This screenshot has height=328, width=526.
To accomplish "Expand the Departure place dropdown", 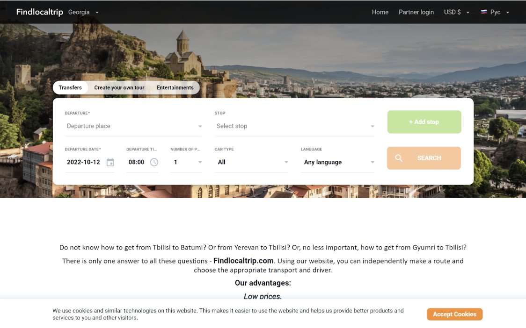I will click(x=133, y=126).
